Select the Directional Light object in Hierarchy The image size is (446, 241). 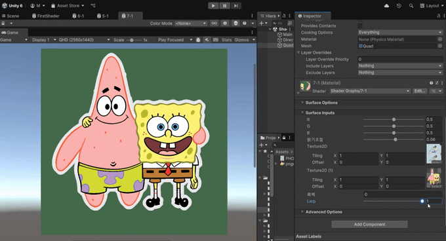pyautogui.click(x=285, y=40)
